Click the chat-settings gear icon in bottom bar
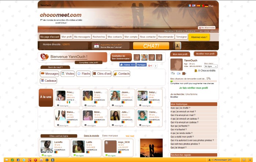The height and width of the screenshot is (162, 256). (244, 160)
